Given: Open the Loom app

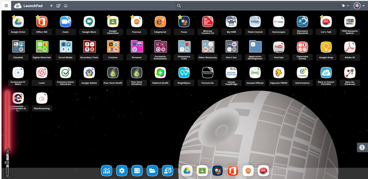Looking at the screenshot, I should coord(42,73).
